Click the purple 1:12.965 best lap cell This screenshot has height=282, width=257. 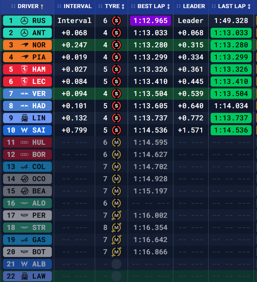(150, 21)
